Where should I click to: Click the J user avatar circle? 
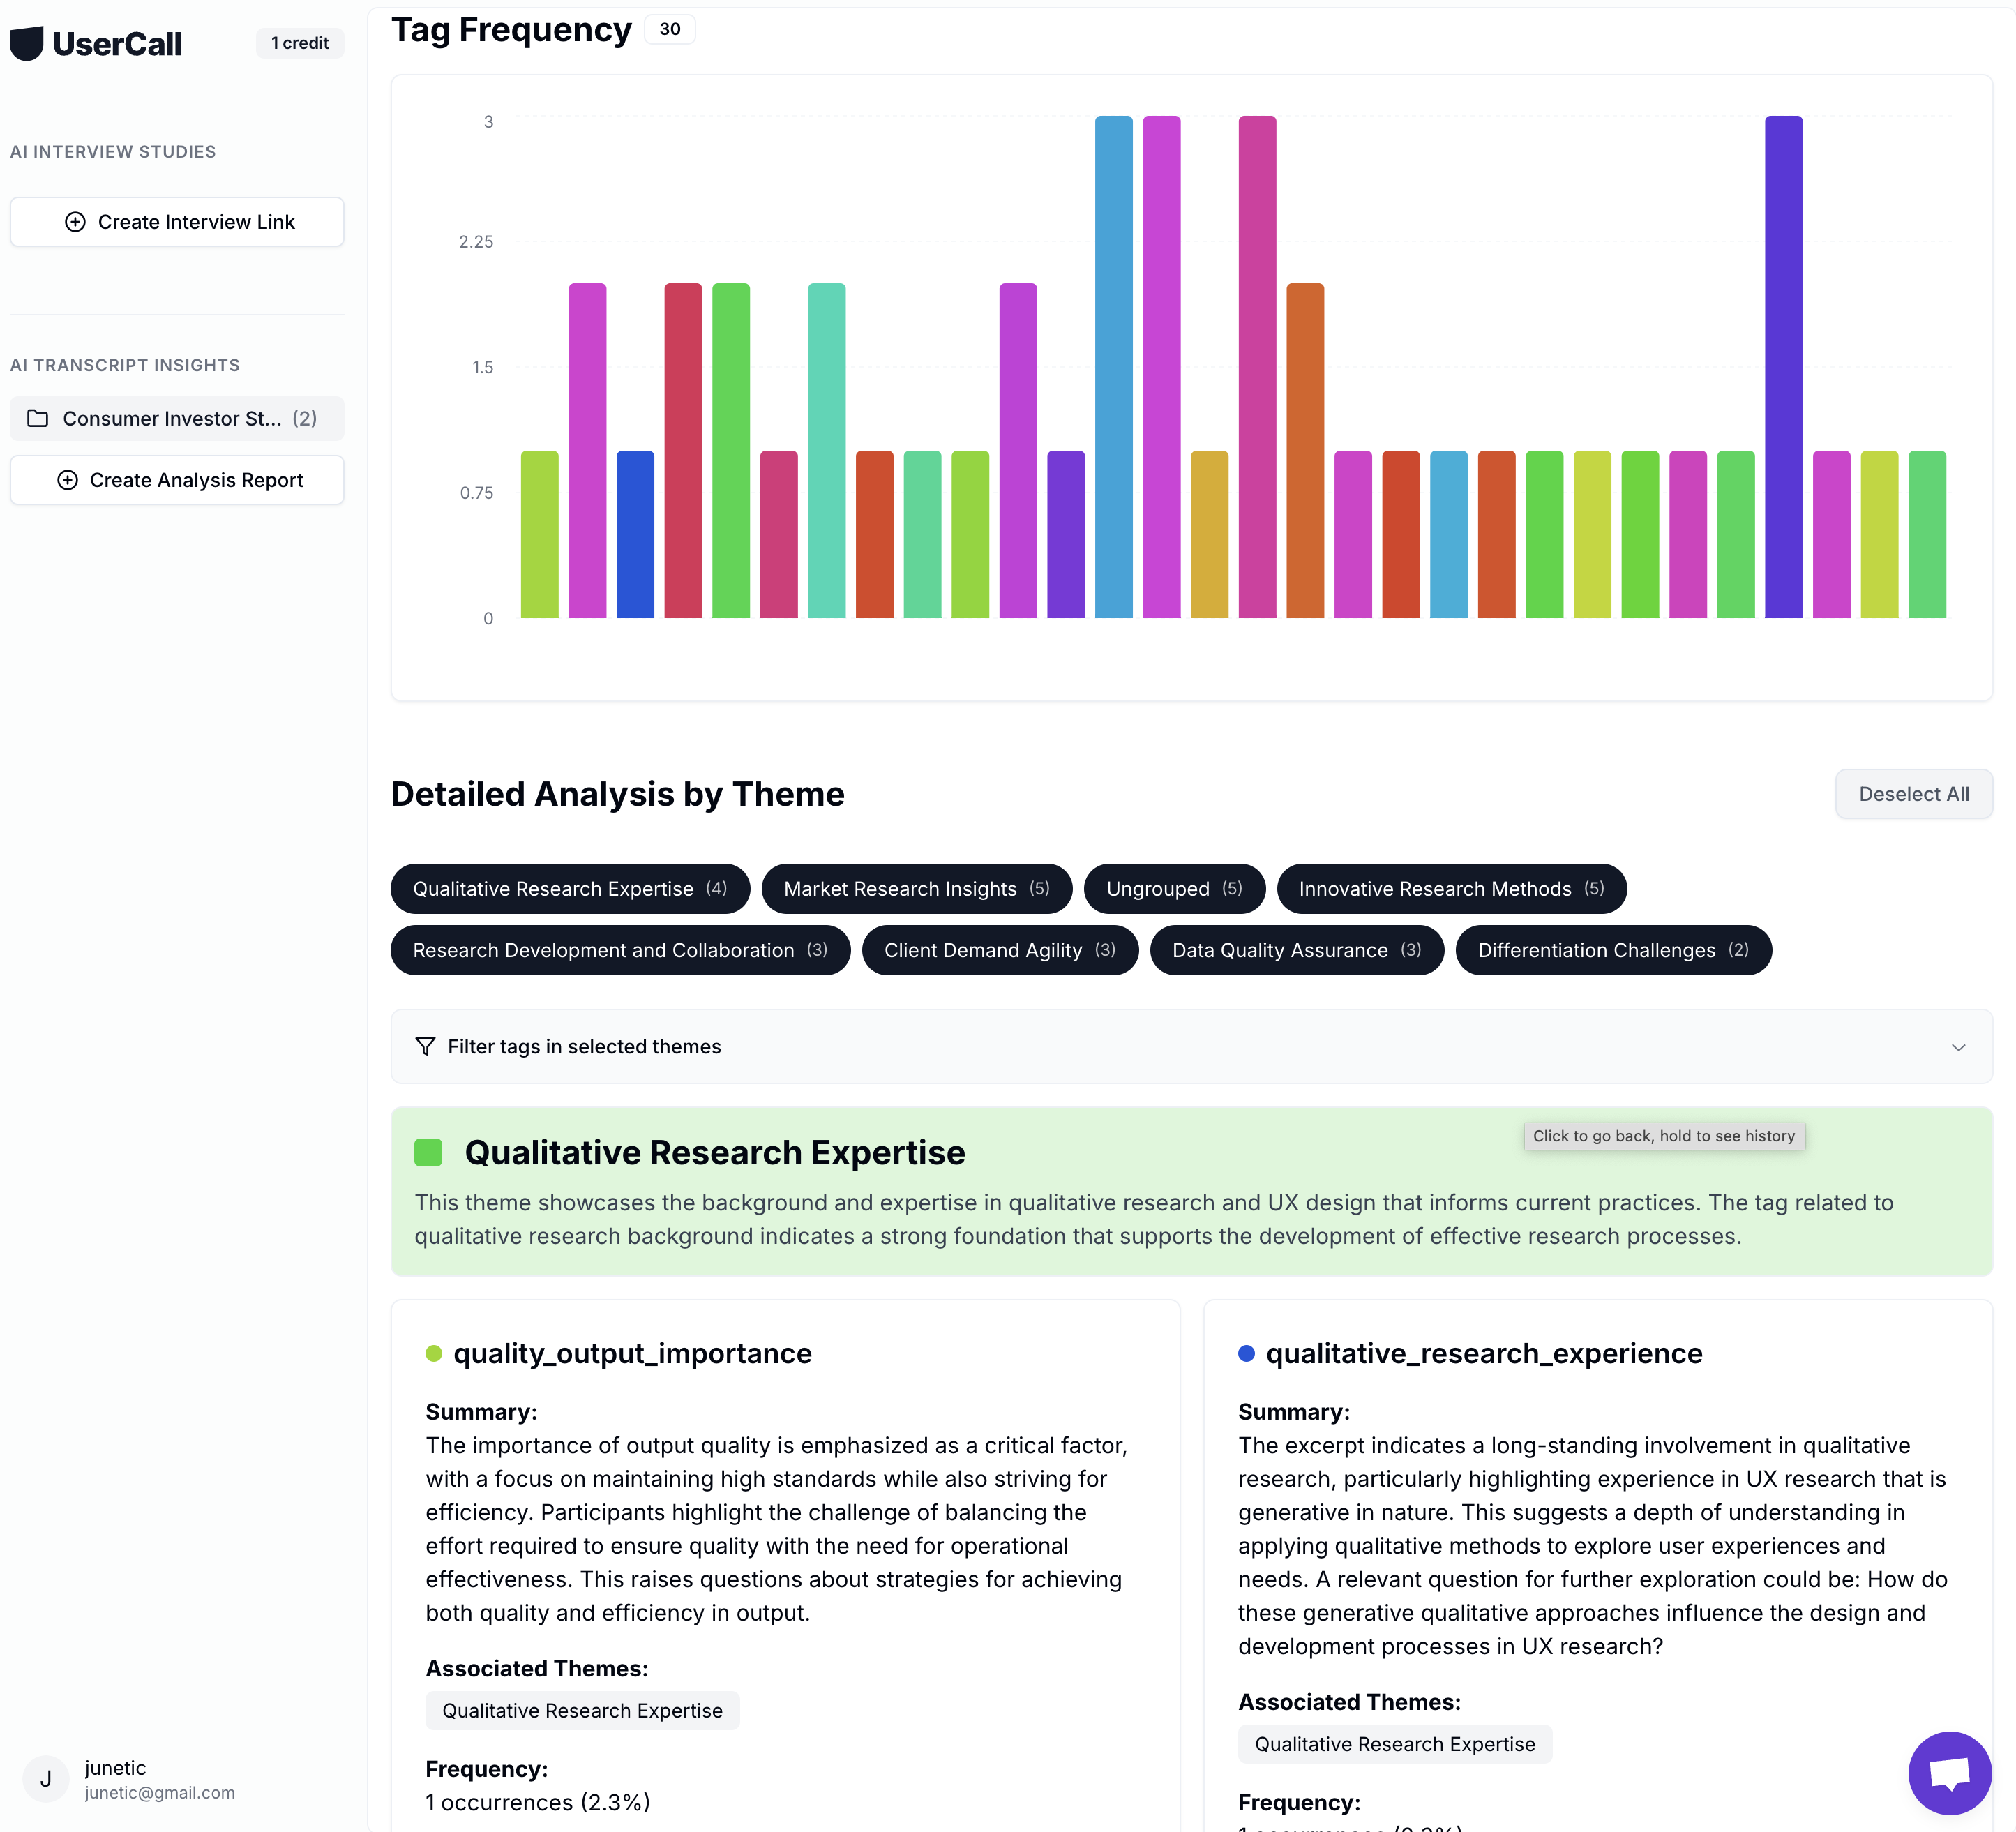[46, 1779]
